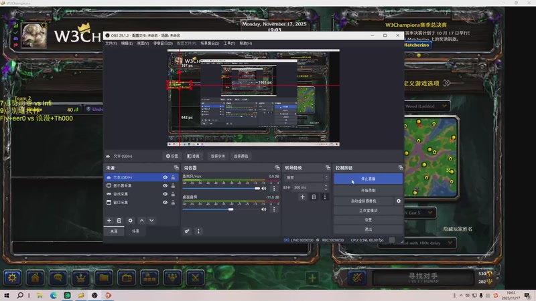Mute the 桌面音频 speaker icon
Screen dimensions: 536x301
point(263,209)
